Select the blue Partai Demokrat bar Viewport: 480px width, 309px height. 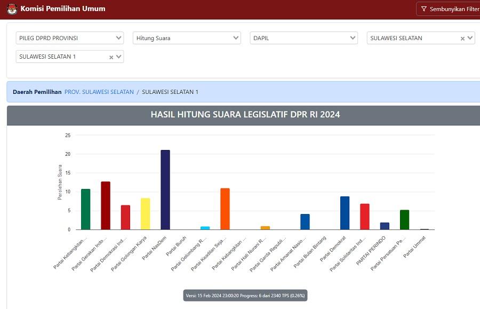[345, 213]
